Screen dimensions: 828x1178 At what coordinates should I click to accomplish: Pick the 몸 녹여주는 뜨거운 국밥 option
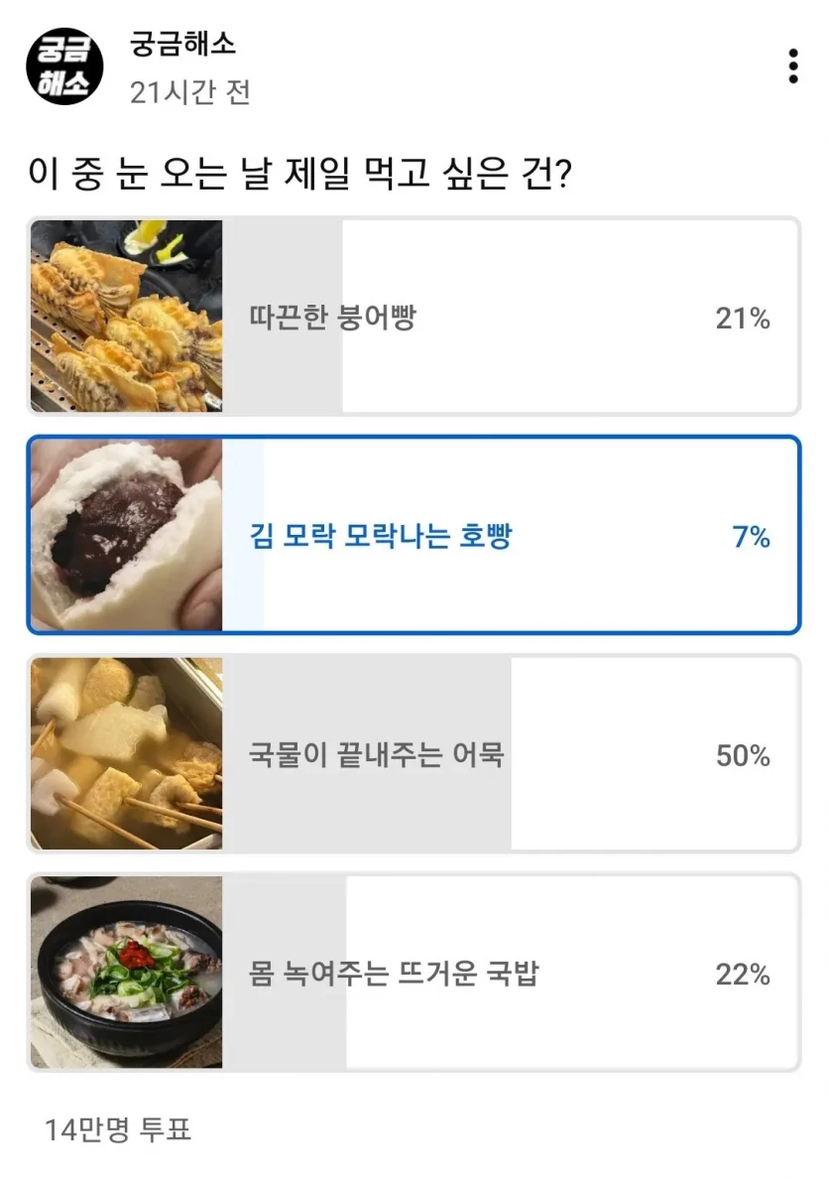(x=394, y=975)
